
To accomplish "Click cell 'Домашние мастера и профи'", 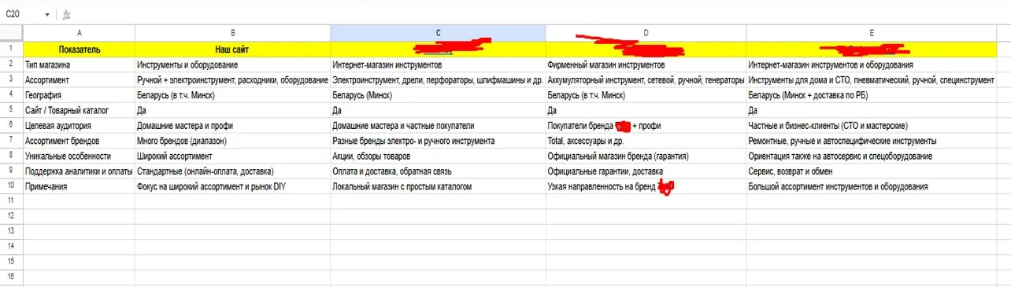I will point(232,126).
